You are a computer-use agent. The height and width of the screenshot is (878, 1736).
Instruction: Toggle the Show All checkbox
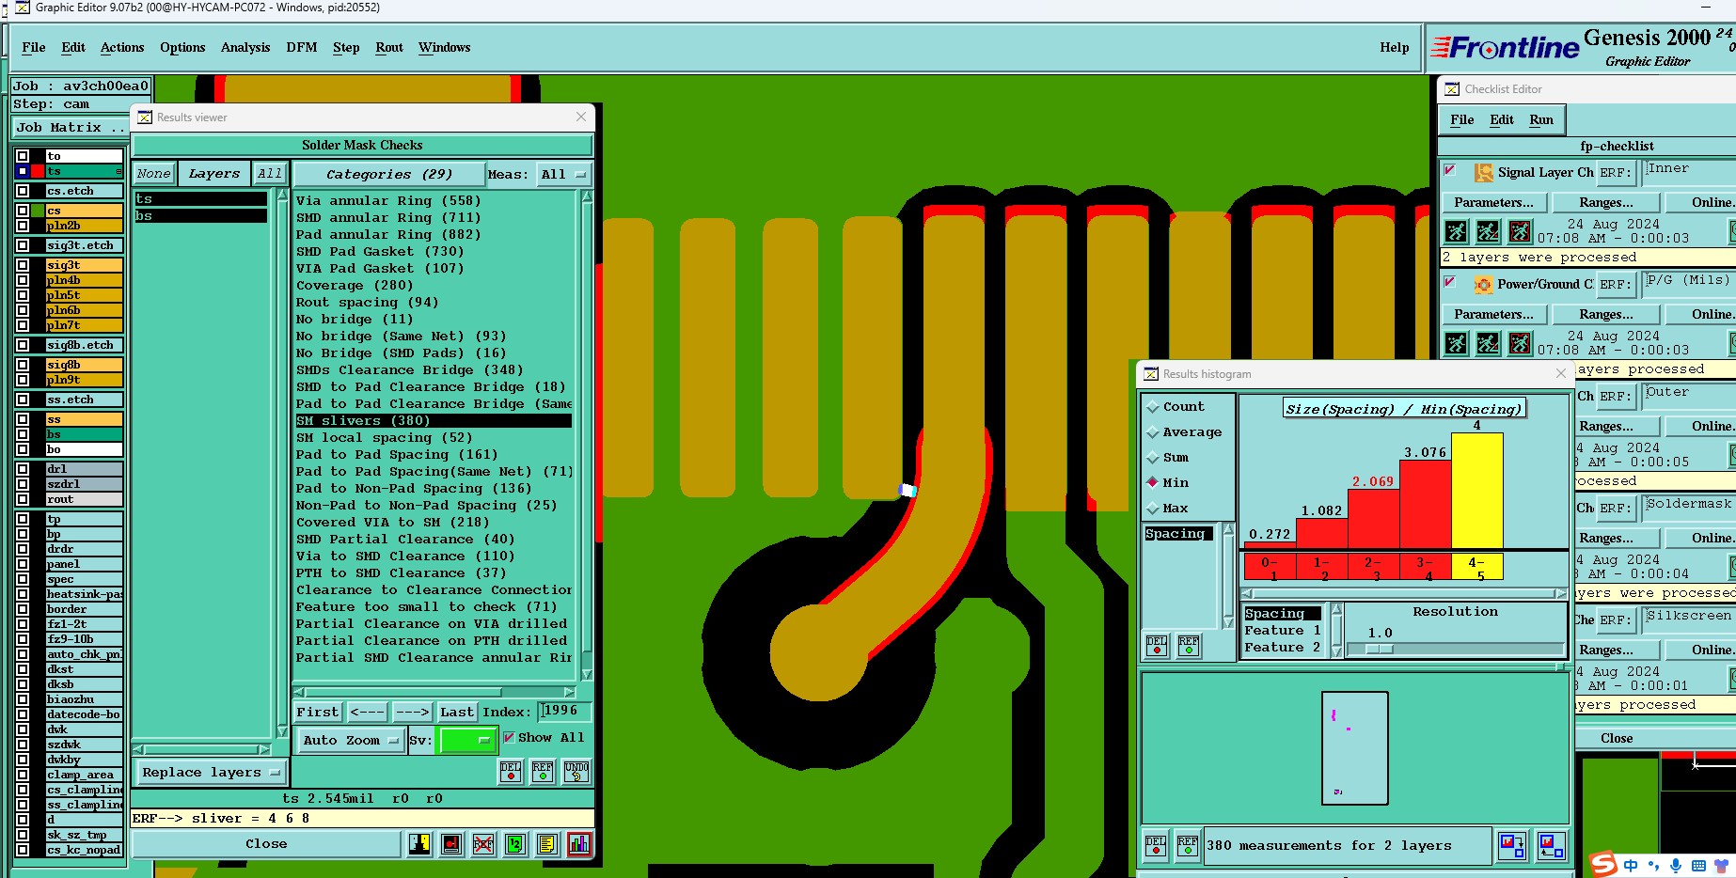tap(509, 738)
